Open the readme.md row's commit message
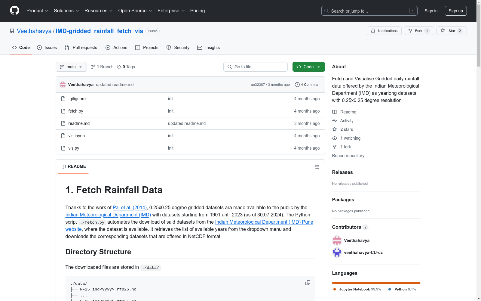This screenshot has width=481, height=301. point(187,123)
